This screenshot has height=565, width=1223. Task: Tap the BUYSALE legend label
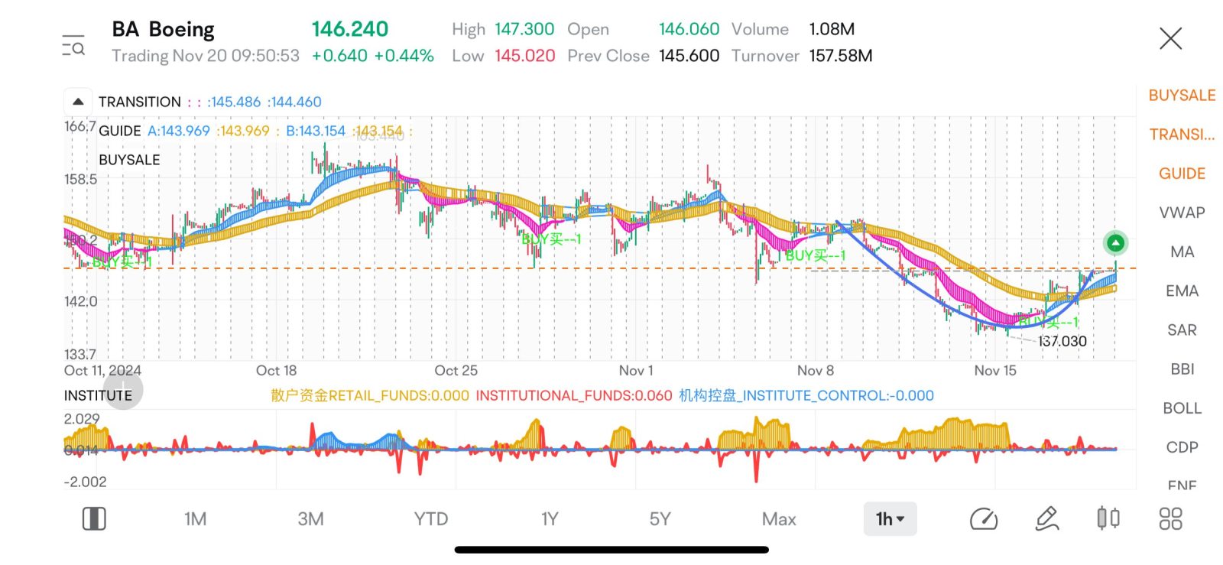click(129, 160)
